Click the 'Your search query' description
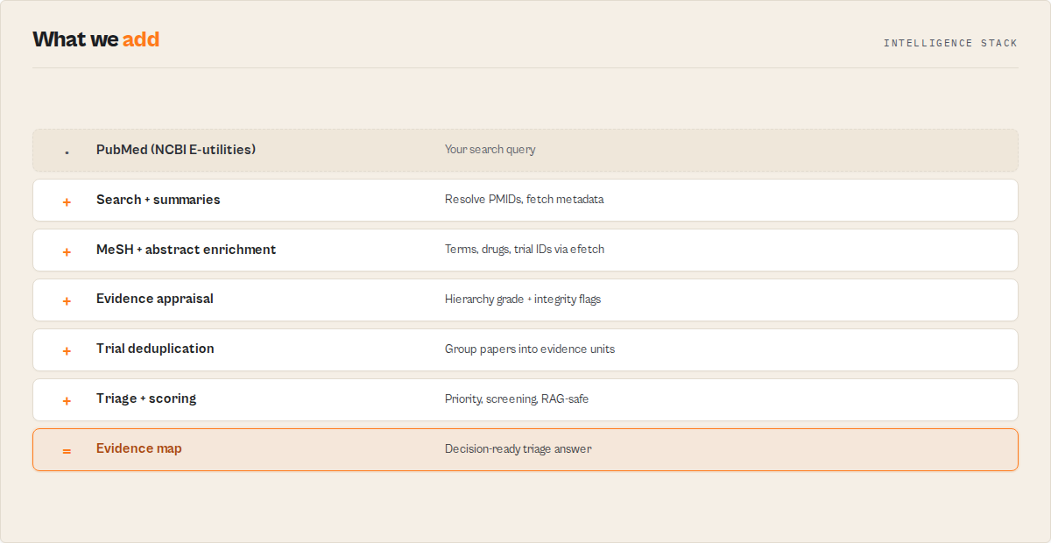 coord(490,150)
